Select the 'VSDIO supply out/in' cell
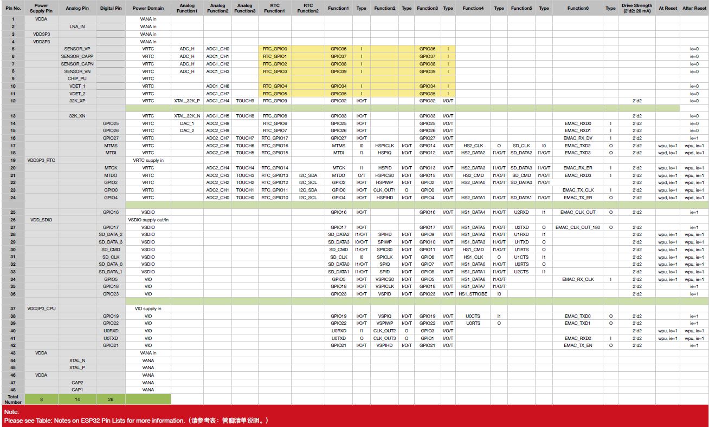Viewport: 709px width, 427px height. pyautogui.click(x=148, y=220)
